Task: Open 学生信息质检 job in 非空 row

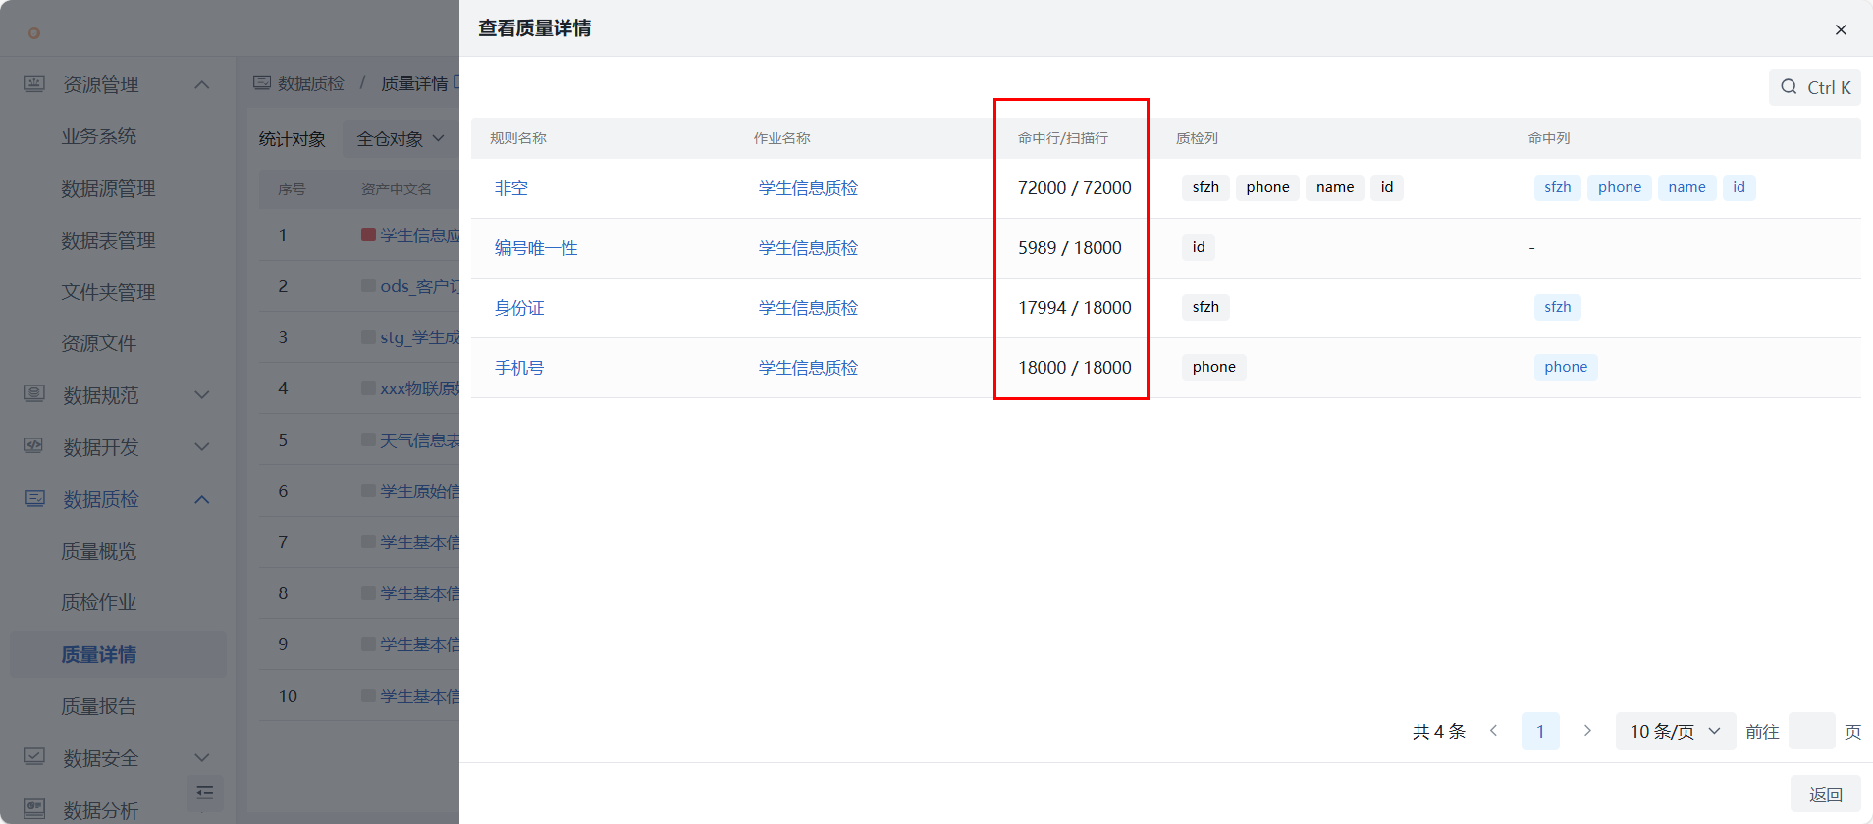Action: pyautogui.click(x=808, y=188)
